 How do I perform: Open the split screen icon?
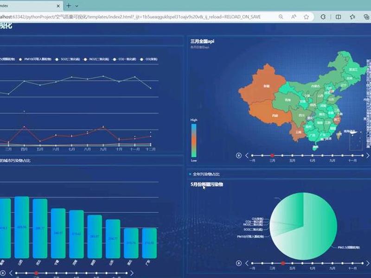[x=339, y=17]
